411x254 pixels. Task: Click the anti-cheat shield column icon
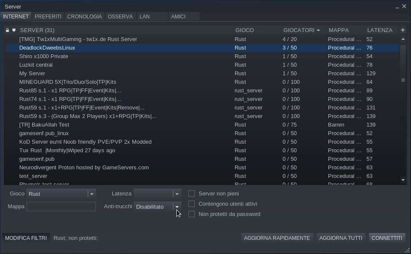tap(14, 30)
